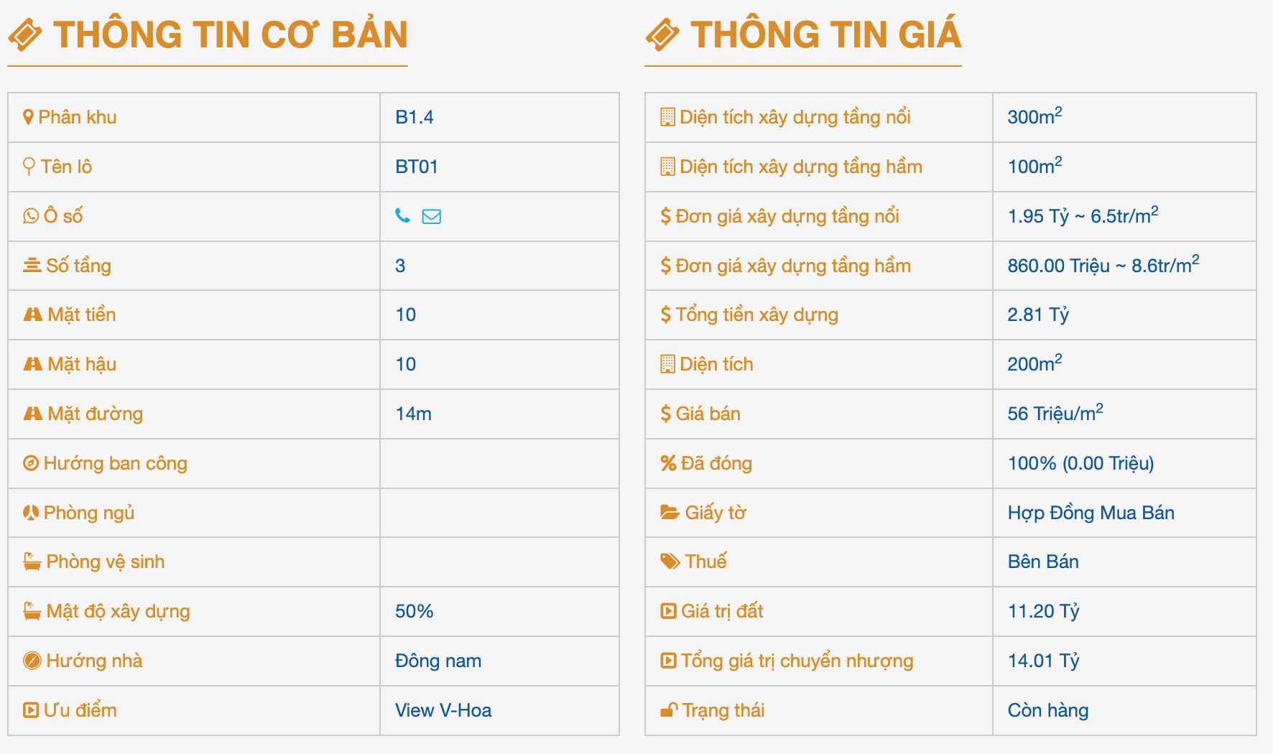Viewport: 1273px width, 754px height.
Task: Click the BT01 lot name value
Action: (417, 167)
